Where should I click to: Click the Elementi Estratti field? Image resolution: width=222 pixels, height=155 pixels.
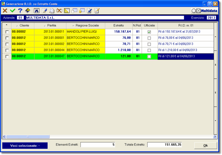98,145
